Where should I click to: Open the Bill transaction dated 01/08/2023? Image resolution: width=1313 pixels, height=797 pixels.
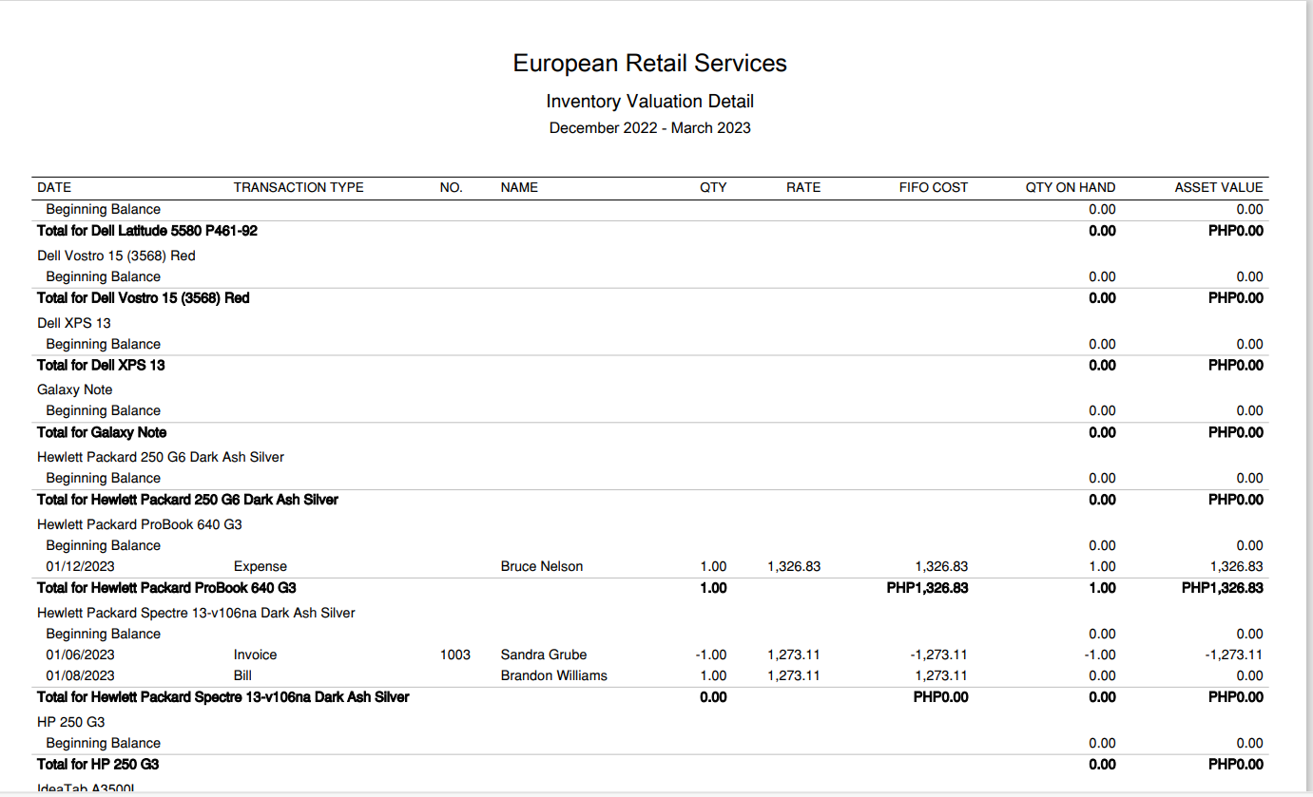pyautogui.click(x=241, y=675)
